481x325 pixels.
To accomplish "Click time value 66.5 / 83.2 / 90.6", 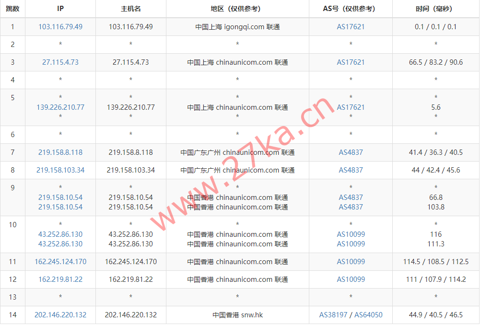I will coord(435,62).
